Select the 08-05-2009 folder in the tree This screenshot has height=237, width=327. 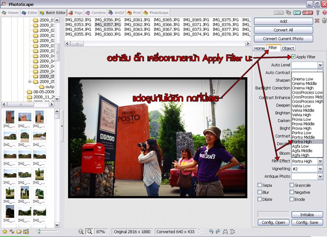pos(41,92)
